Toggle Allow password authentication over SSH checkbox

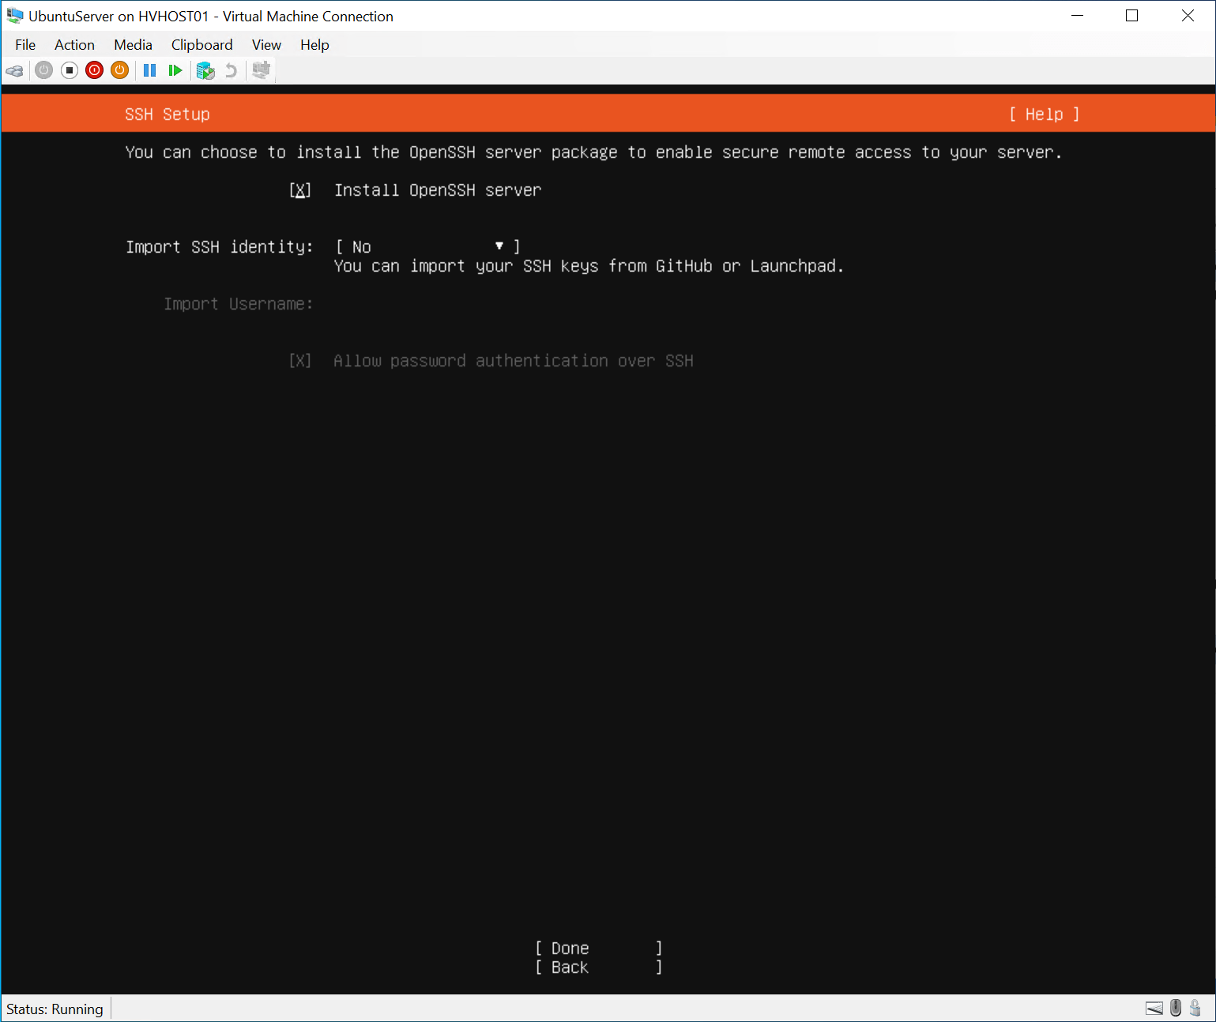[x=300, y=361]
